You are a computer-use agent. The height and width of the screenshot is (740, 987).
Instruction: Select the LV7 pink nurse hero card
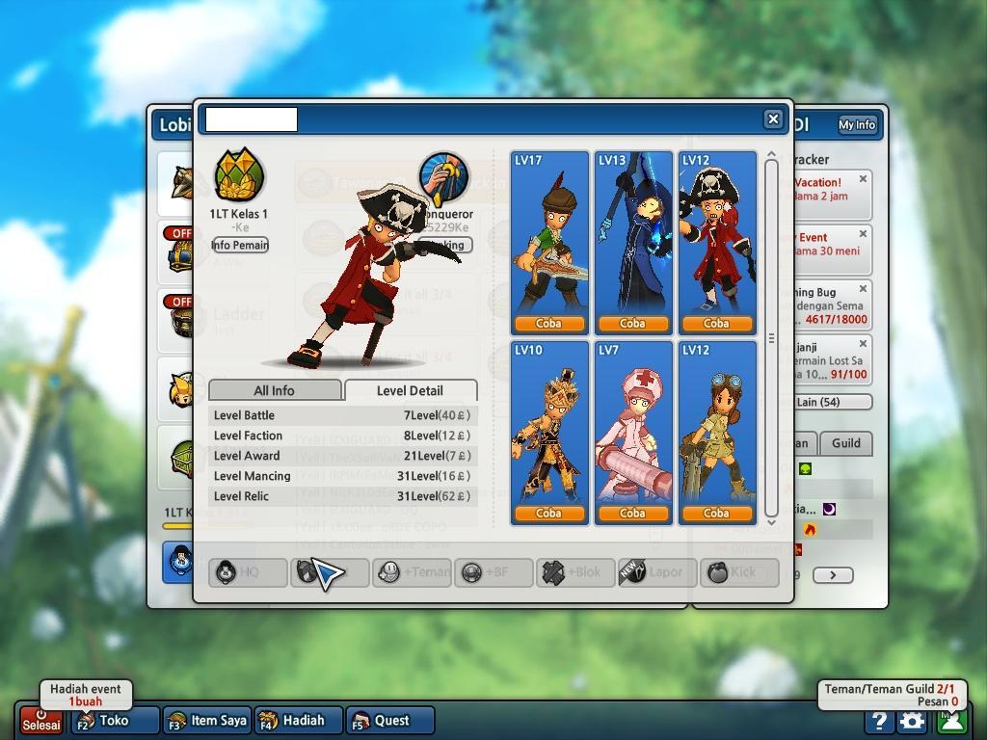[x=633, y=433]
